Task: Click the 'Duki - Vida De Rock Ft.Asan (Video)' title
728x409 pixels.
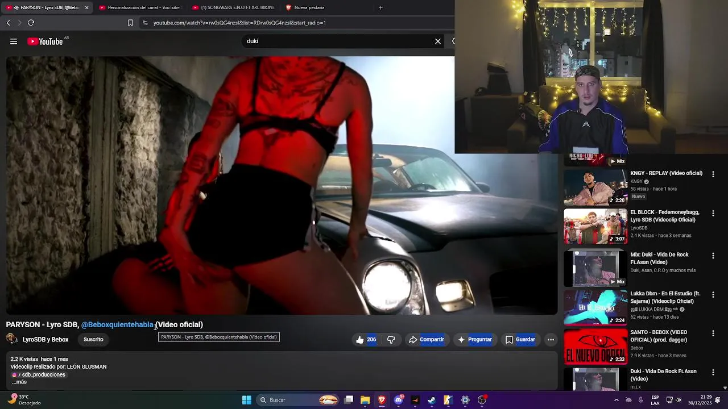Action: point(663,375)
